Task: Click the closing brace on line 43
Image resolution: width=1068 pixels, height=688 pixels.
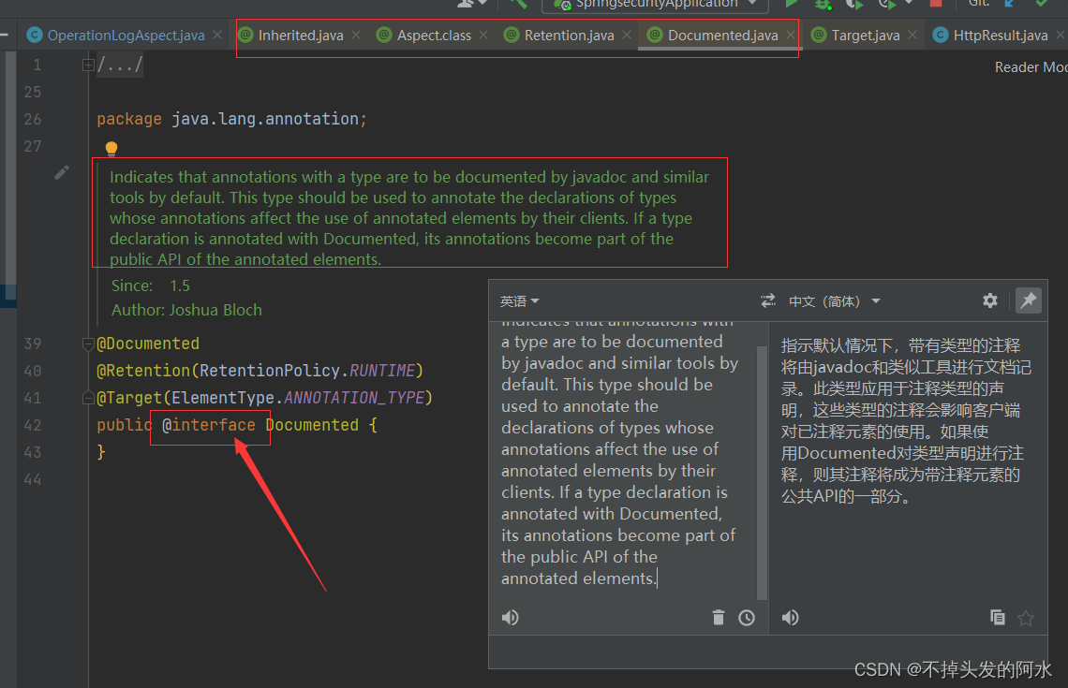Action: point(101,452)
